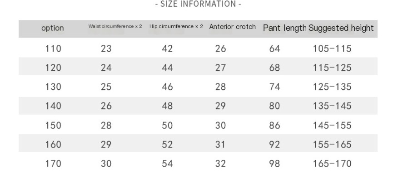Select the Anterior crotch column header
Image resolution: width=408 pixels, height=174 pixels.
[232, 27]
